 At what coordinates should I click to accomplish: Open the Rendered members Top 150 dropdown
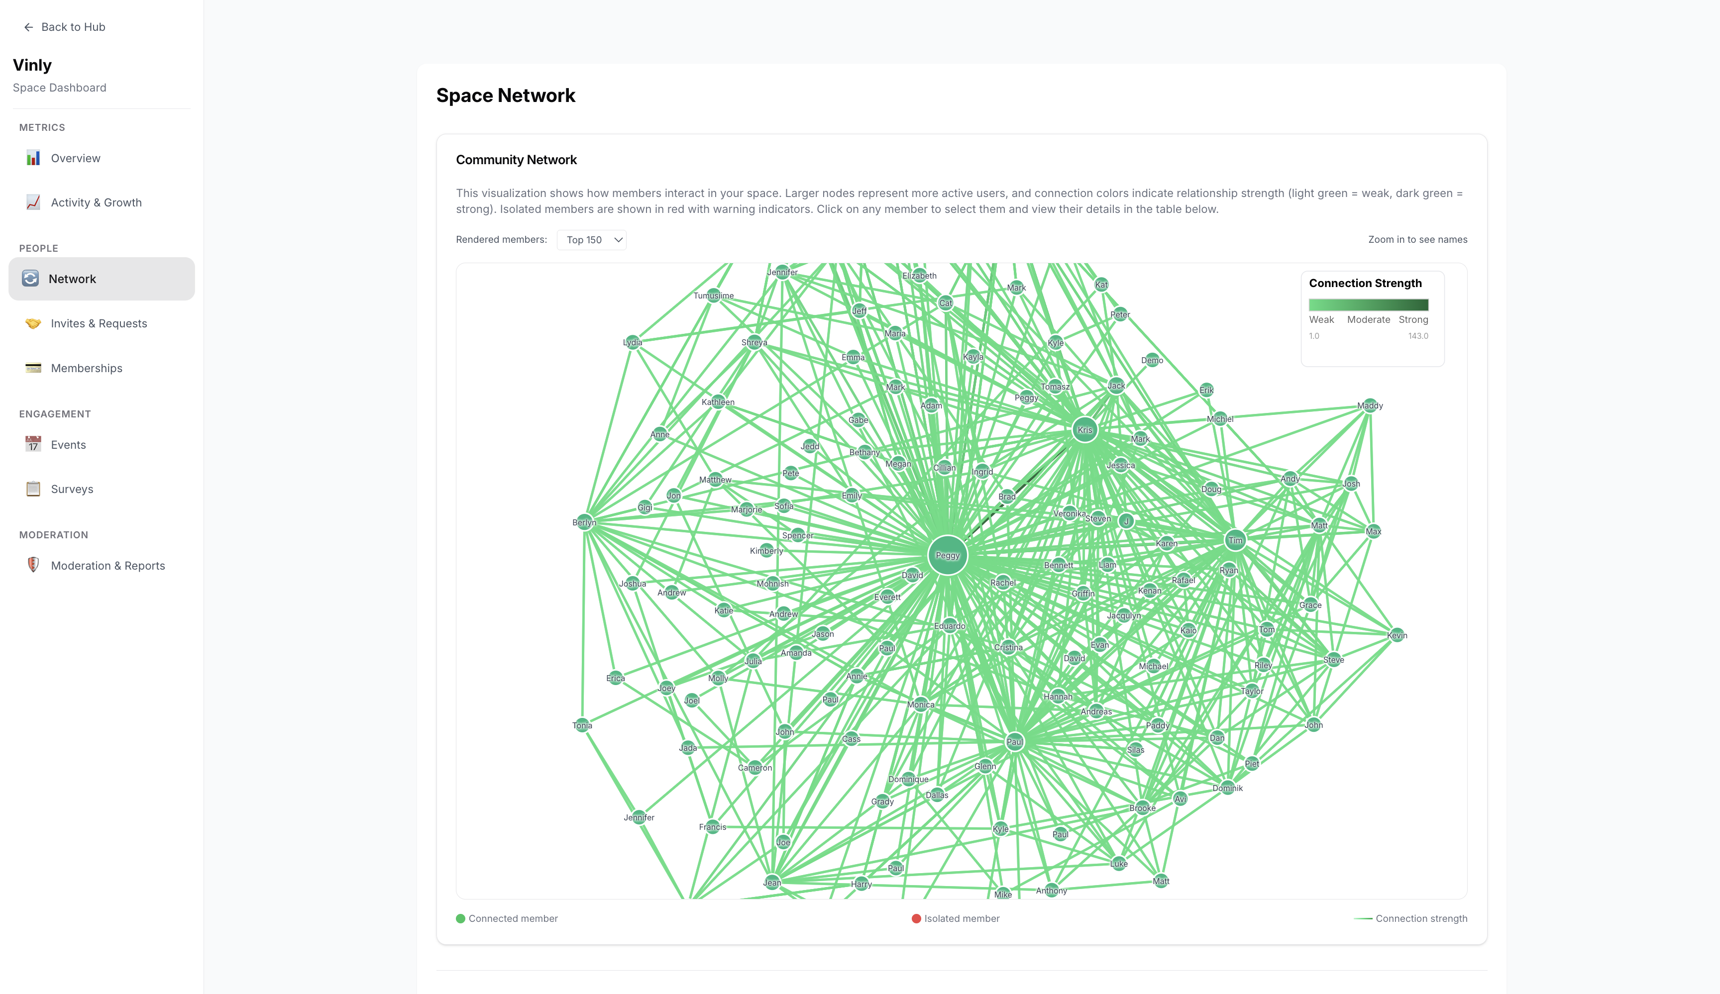[x=591, y=240]
